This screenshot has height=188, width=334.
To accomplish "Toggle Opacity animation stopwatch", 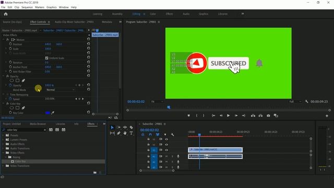I will 10,85.
